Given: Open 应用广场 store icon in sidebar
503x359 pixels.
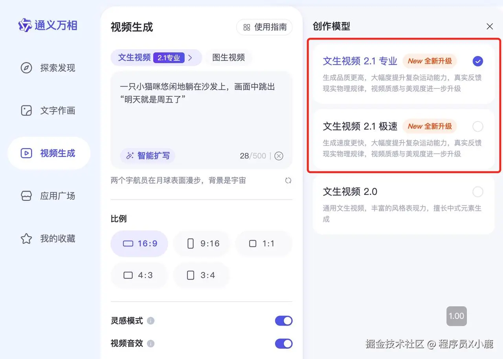Looking at the screenshot, I should [x=26, y=196].
